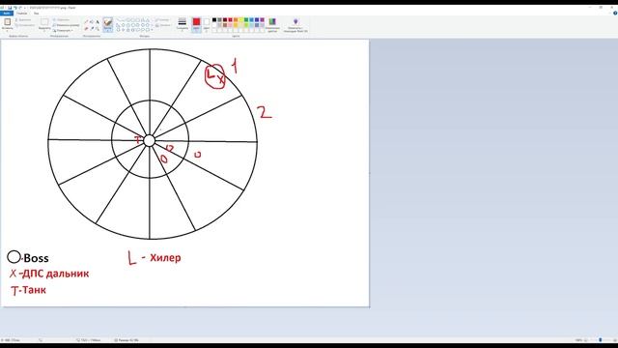Open the Paste dropdown arrow
This screenshot has height=348, width=618.
(x=8, y=30)
